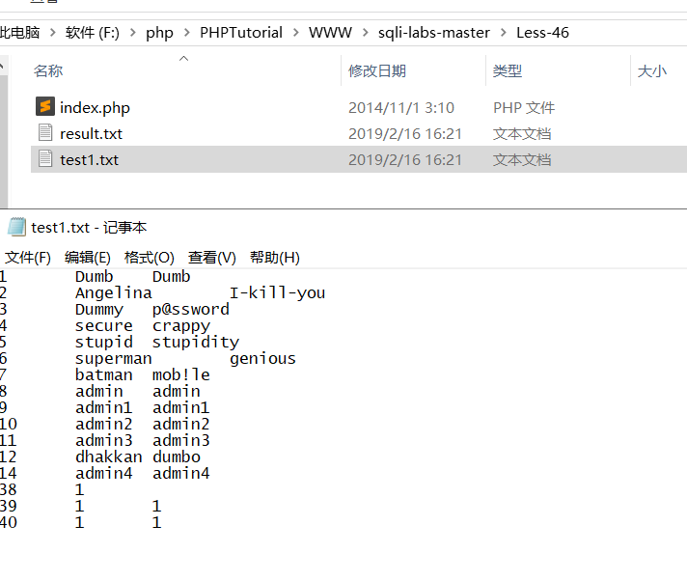687x581 pixels.
Task: Click text Dummy in Notepad
Action: coord(99,310)
